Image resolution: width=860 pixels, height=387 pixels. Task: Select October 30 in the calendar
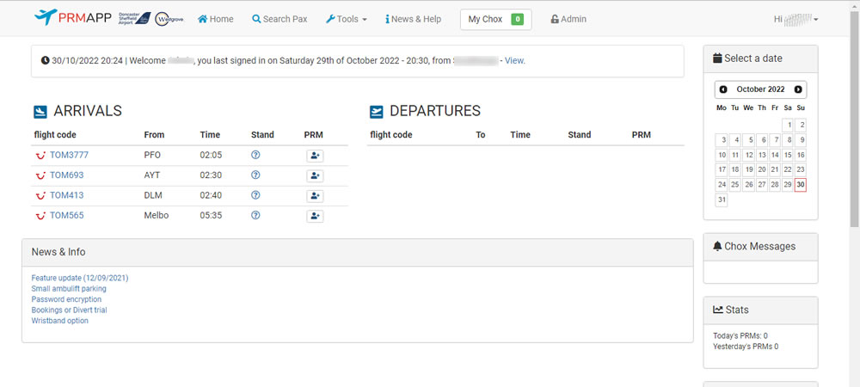tap(801, 185)
